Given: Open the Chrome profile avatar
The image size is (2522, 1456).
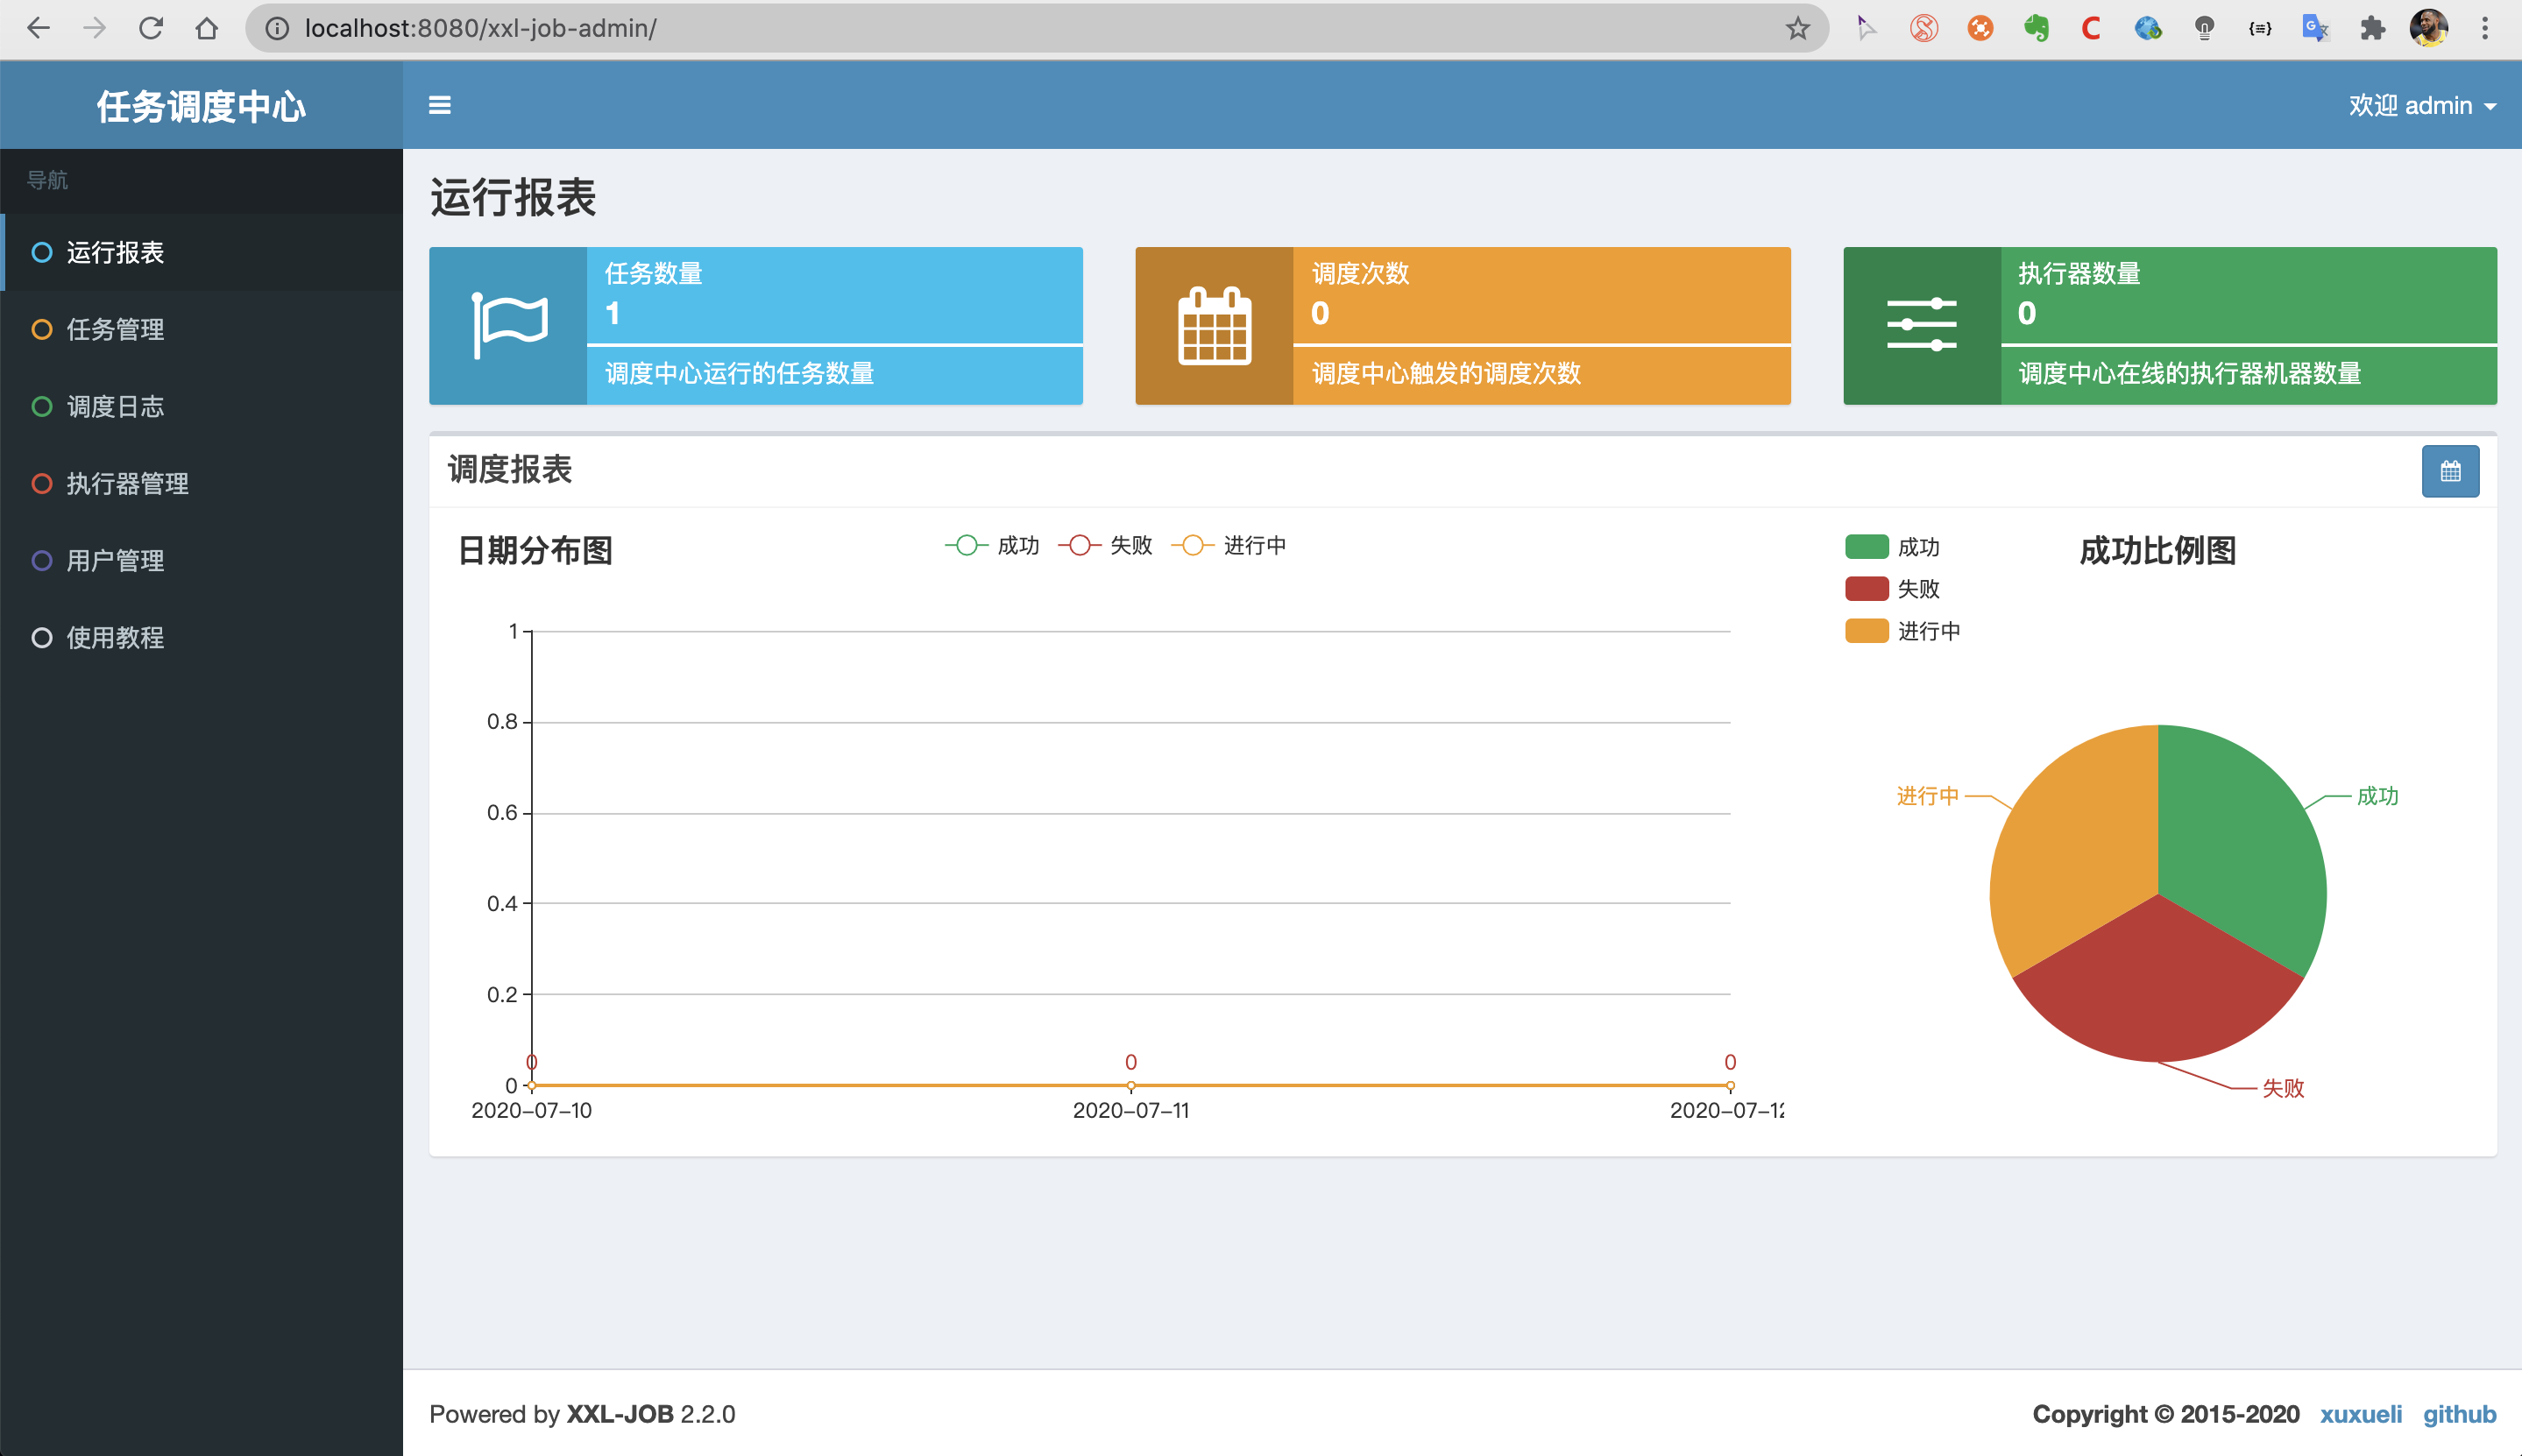Looking at the screenshot, I should 2428,28.
